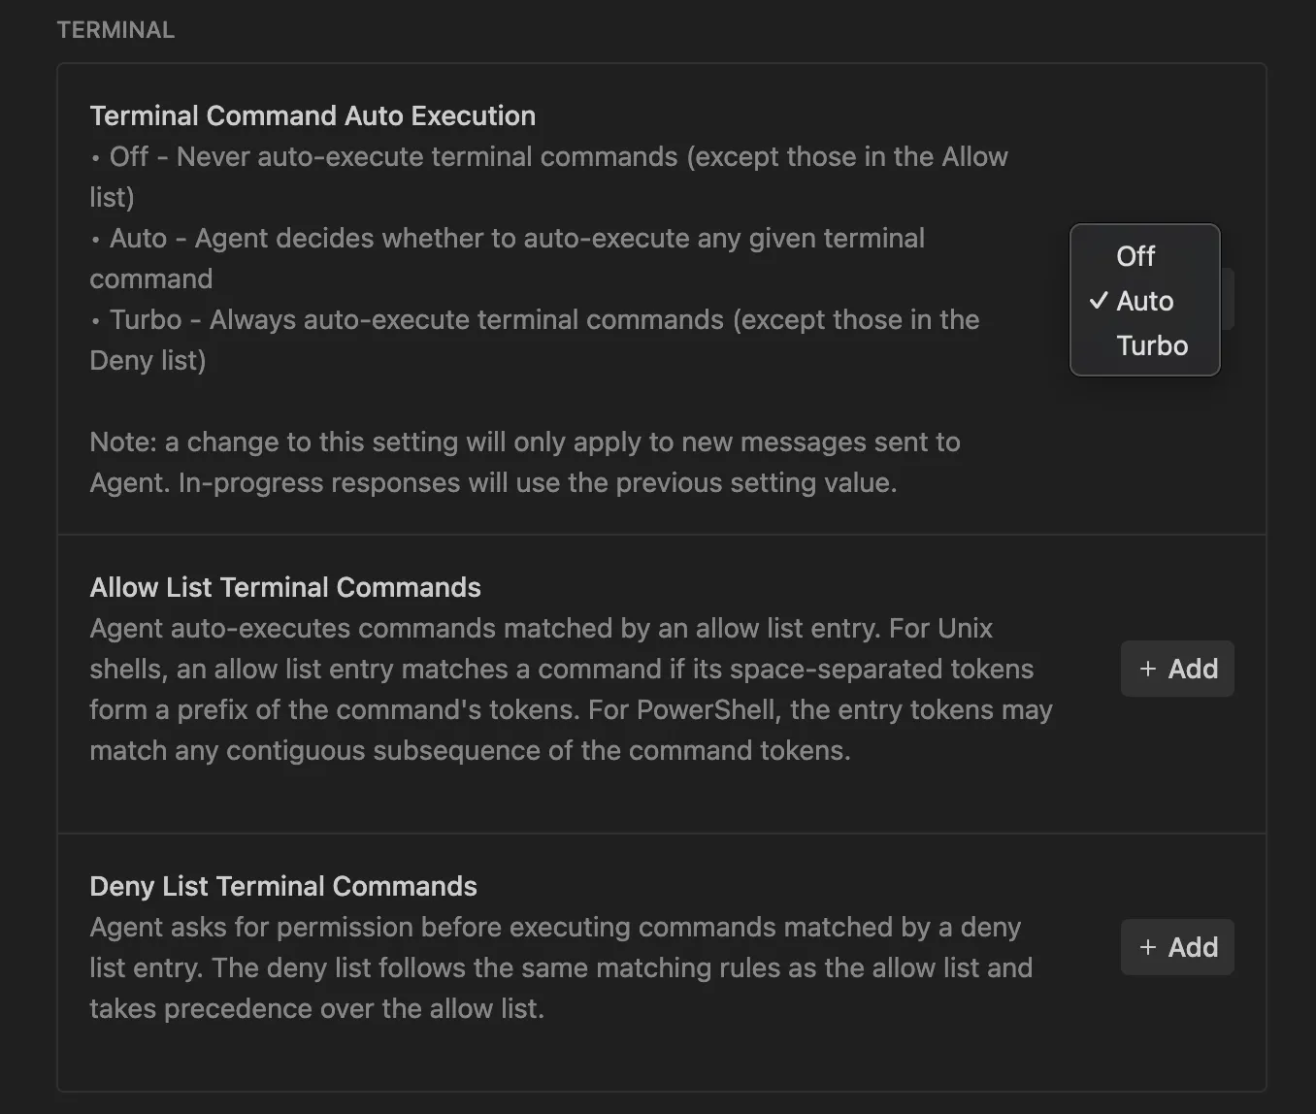Click the plus icon for Allow List
Image resolution: width=1316 pixels, height=1114 pixels.
(1148, 669)
